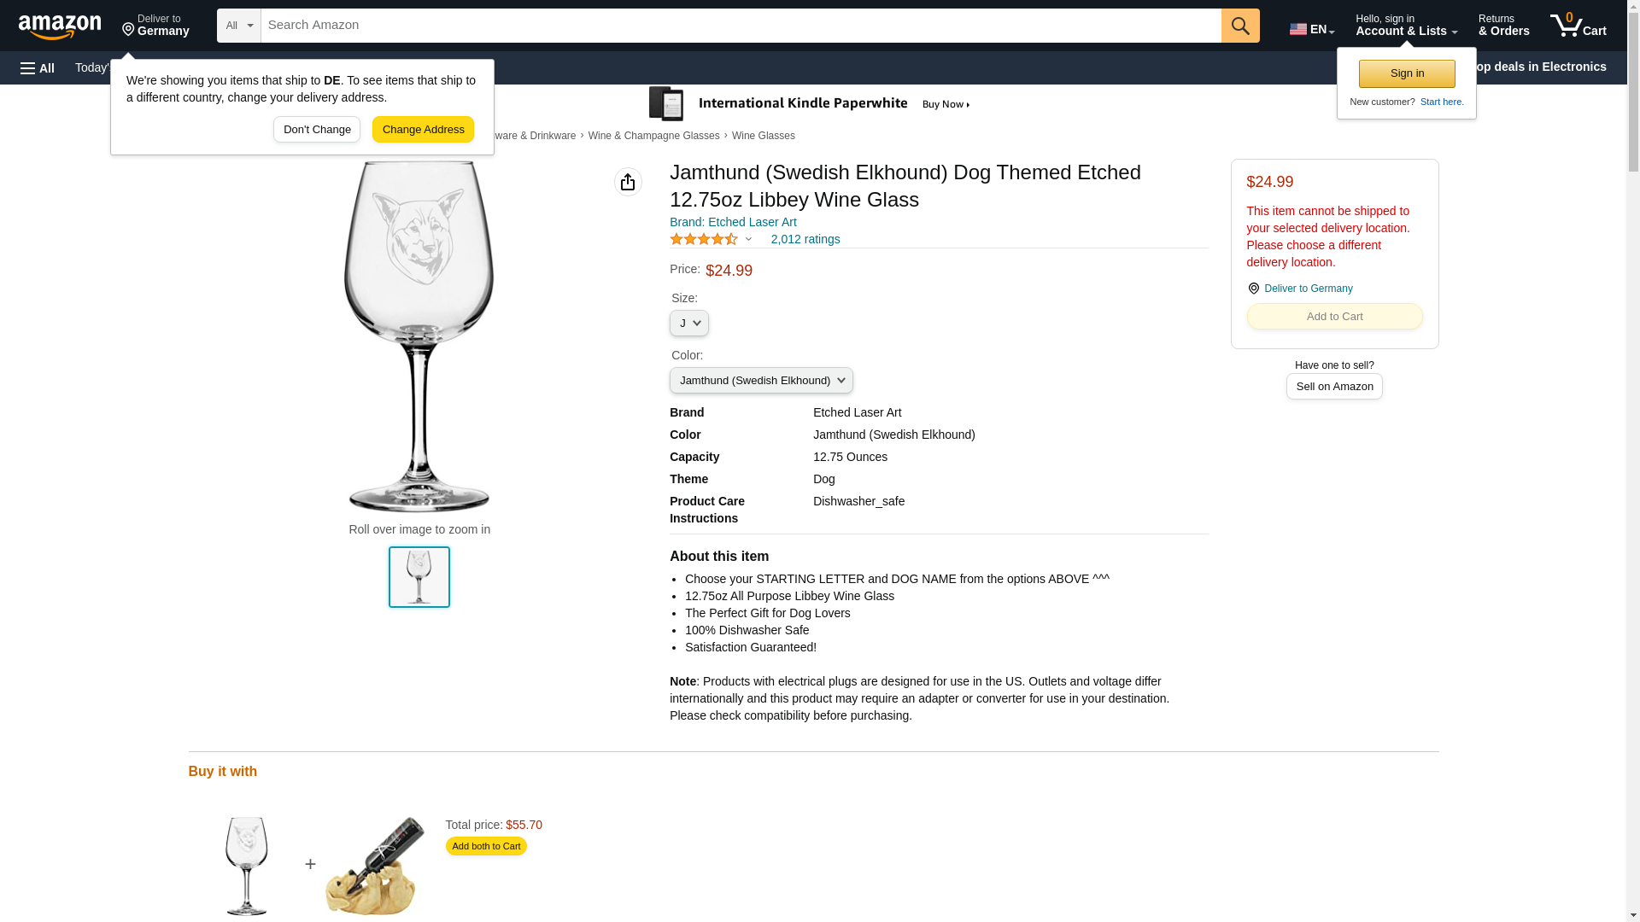This screenshot has width=1640, height=922.
Task: Click the yellow Sign in button
Action: coord(1407,73)
